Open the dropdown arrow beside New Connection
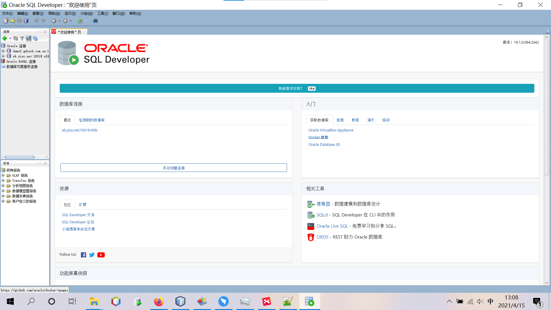This screenshot has height=310, width=551. pyautogui.click(x=10, y=38)
